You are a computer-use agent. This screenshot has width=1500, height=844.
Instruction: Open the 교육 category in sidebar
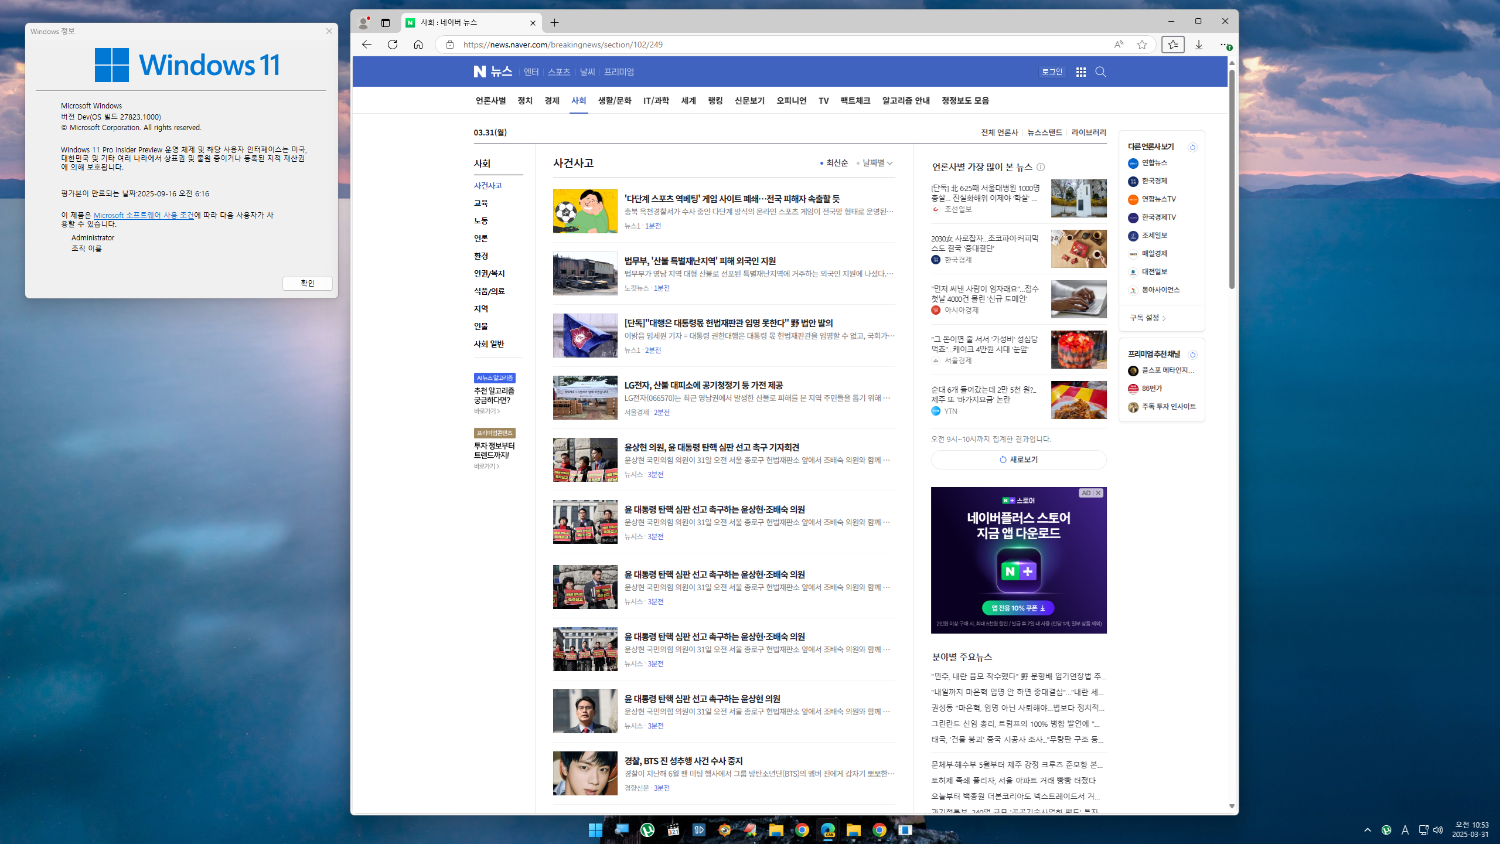click(x=480, y=203)
